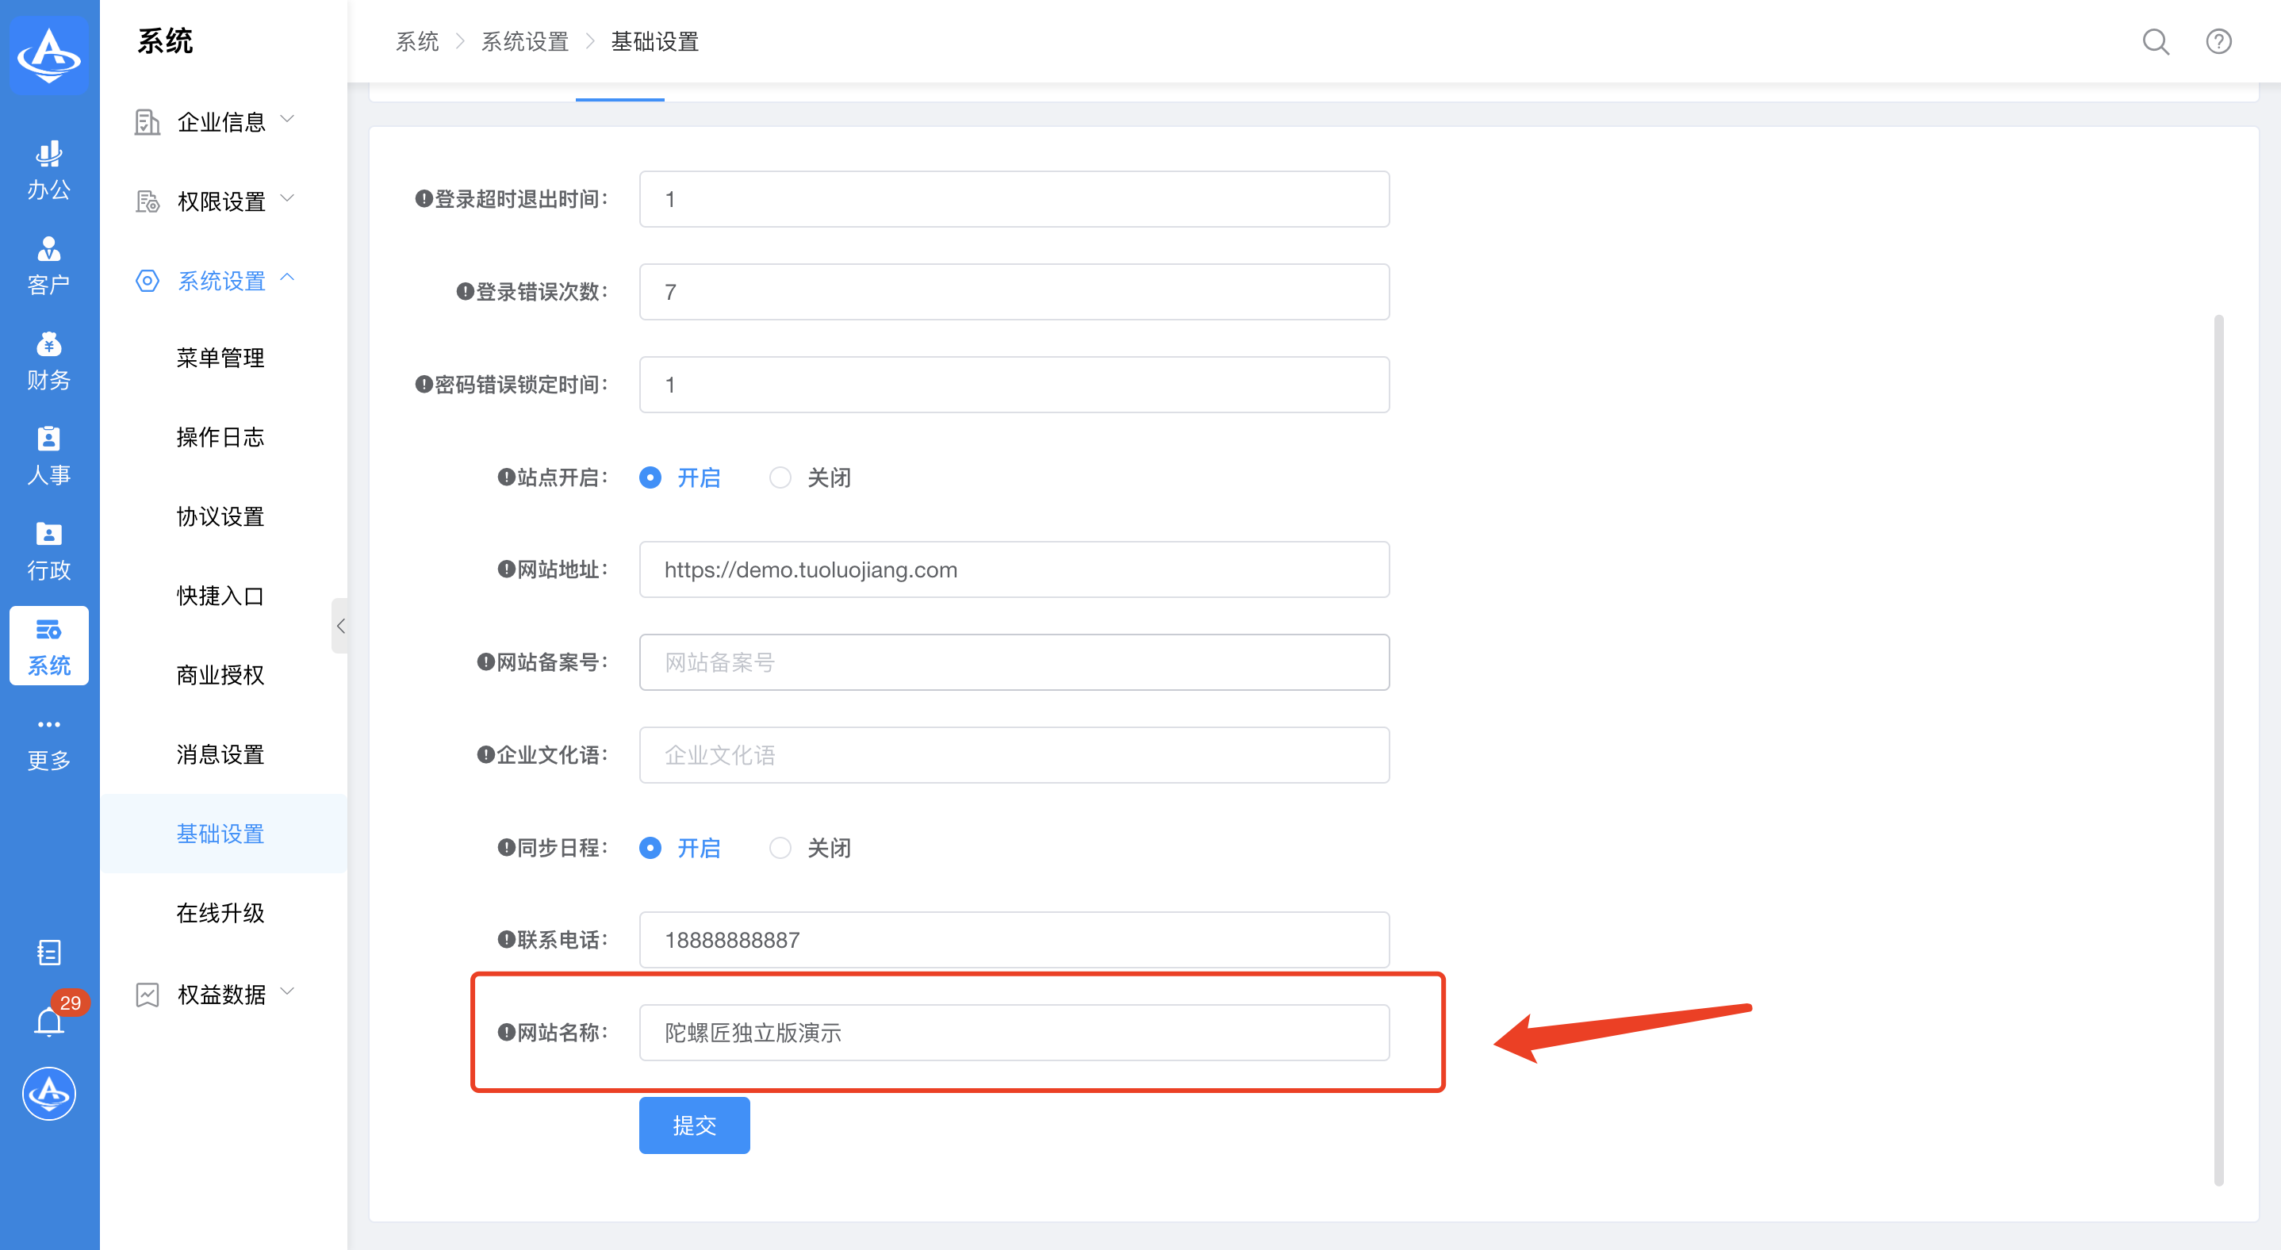Viewport: 2281px width, 1250px height.
Task: Open the 客户 customer module icon
Action: 48,265
